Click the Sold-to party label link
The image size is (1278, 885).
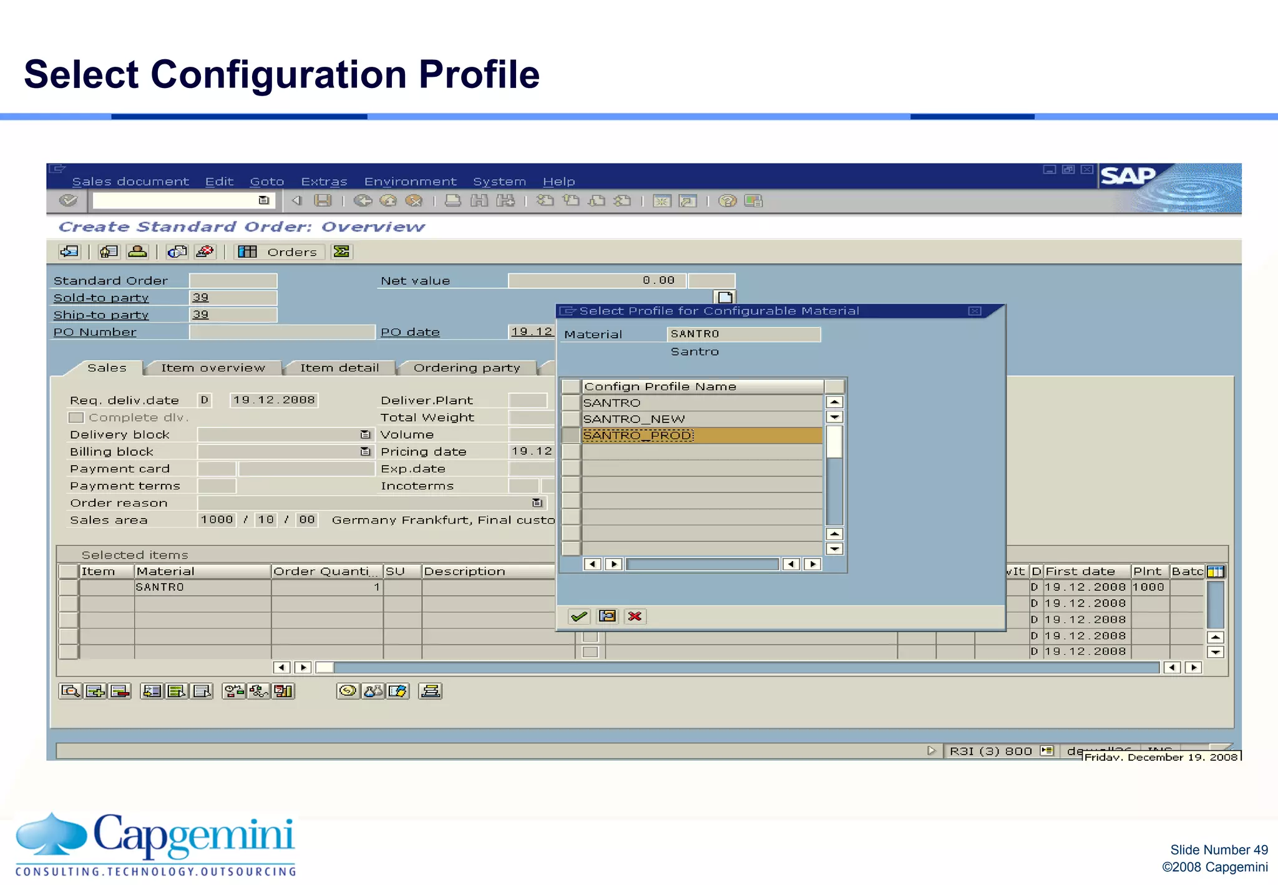(x=101, y=298)
